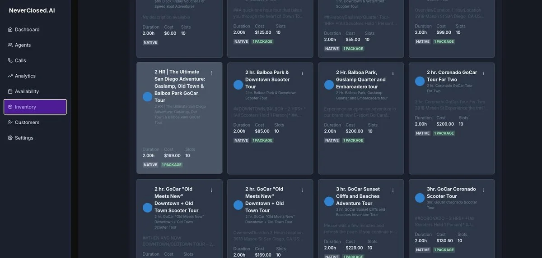Click the Customers user icon
Viewport: 542px width, 258px height.
pyautogui.click(x=10, y=122)
